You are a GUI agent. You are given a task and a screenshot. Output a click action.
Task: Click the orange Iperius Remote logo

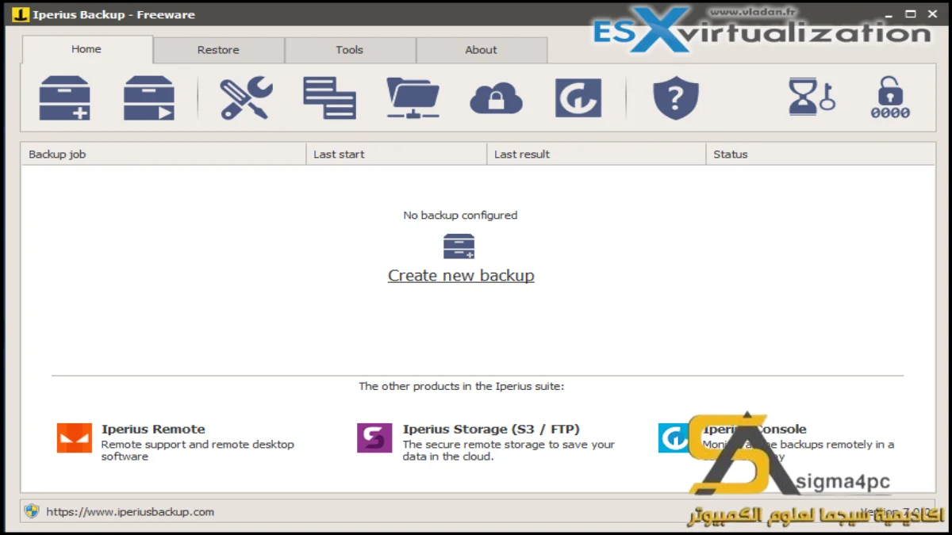pos(75,438)
